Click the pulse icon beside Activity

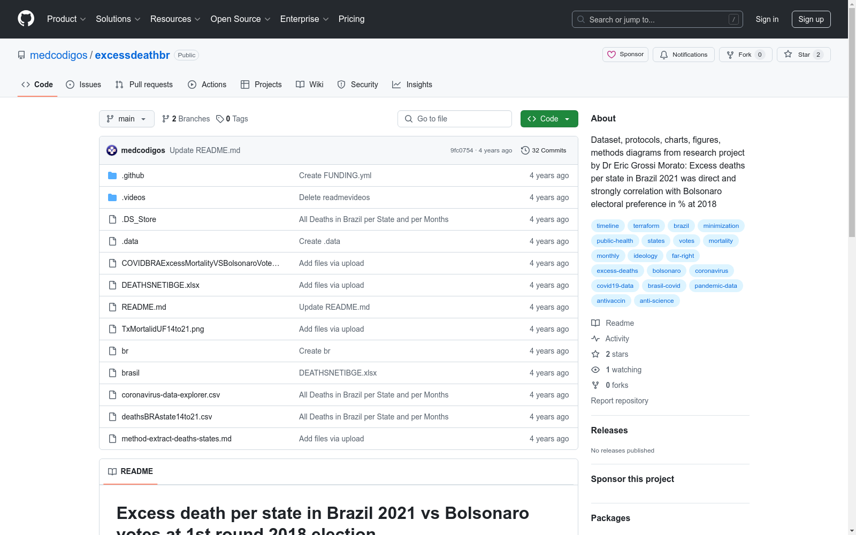click(595, 339)
